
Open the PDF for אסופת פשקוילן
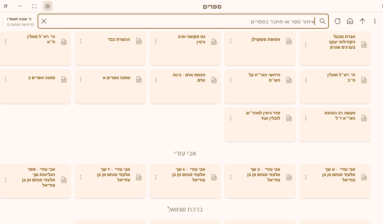click(x=289, y=41)
